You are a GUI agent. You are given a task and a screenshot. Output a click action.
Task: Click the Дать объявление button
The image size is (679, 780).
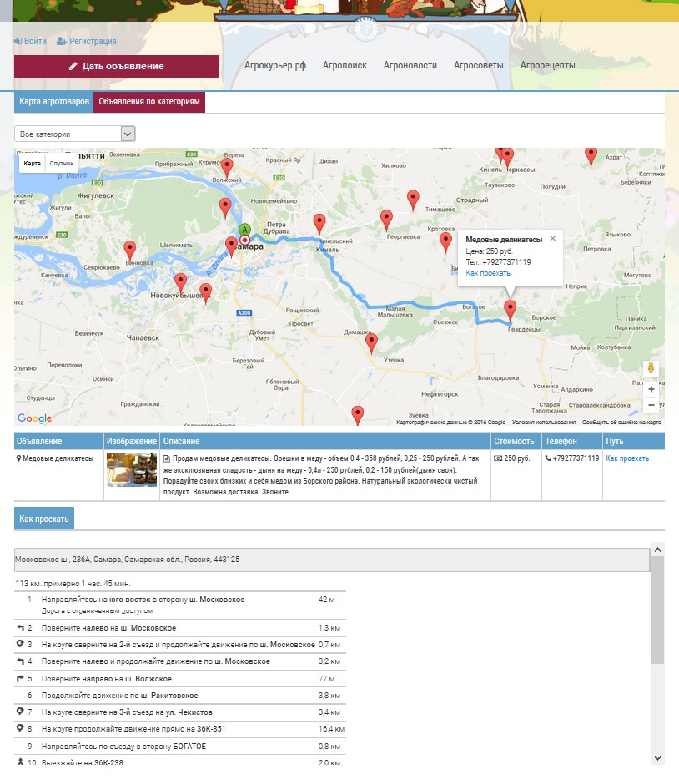coord(116,66)
